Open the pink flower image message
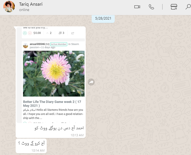This screenshot has height=155, width=191. pos(54,74)
